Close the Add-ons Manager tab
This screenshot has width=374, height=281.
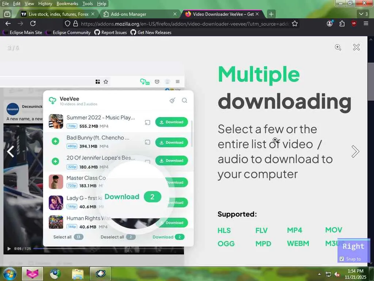[x=175, y=14]
